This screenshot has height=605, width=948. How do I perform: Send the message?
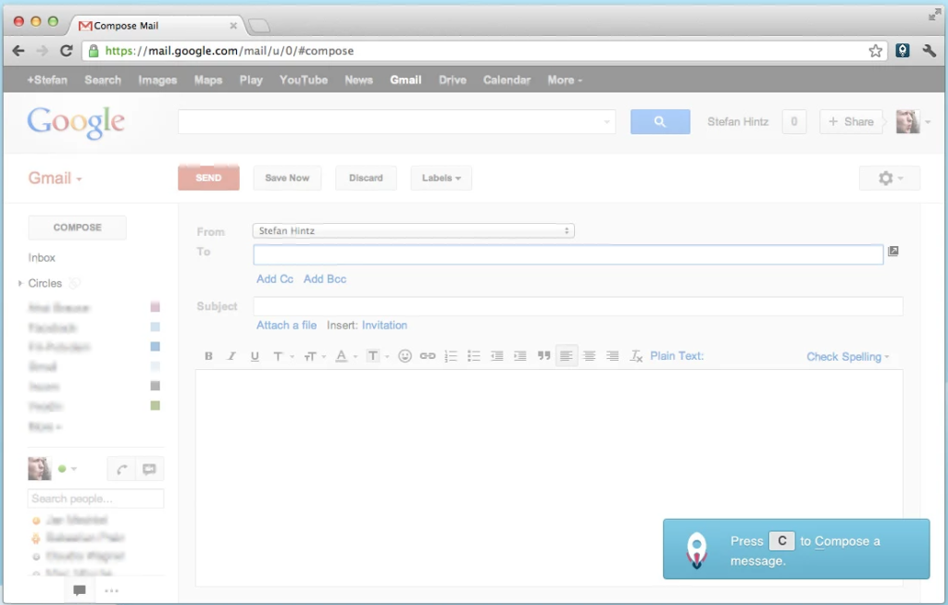coord(208,178)
